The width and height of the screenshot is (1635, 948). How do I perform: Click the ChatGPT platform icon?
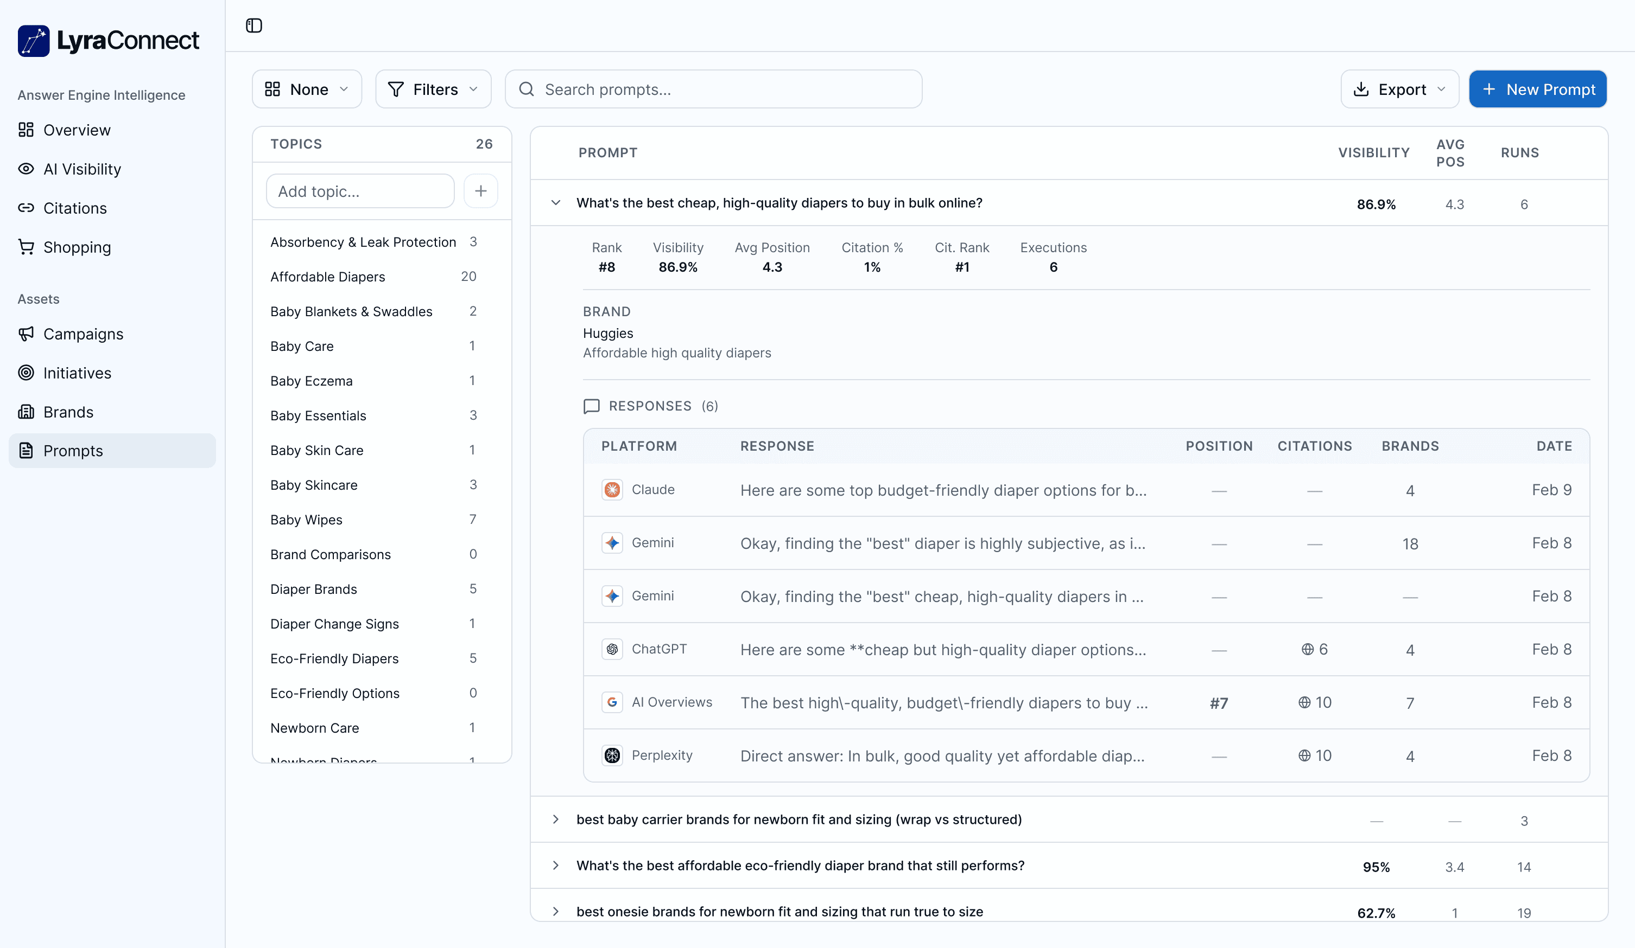point(612,649)
